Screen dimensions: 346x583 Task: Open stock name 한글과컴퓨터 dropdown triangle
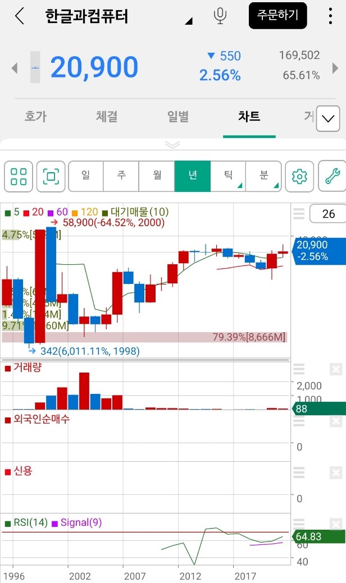tap(189, 21)
